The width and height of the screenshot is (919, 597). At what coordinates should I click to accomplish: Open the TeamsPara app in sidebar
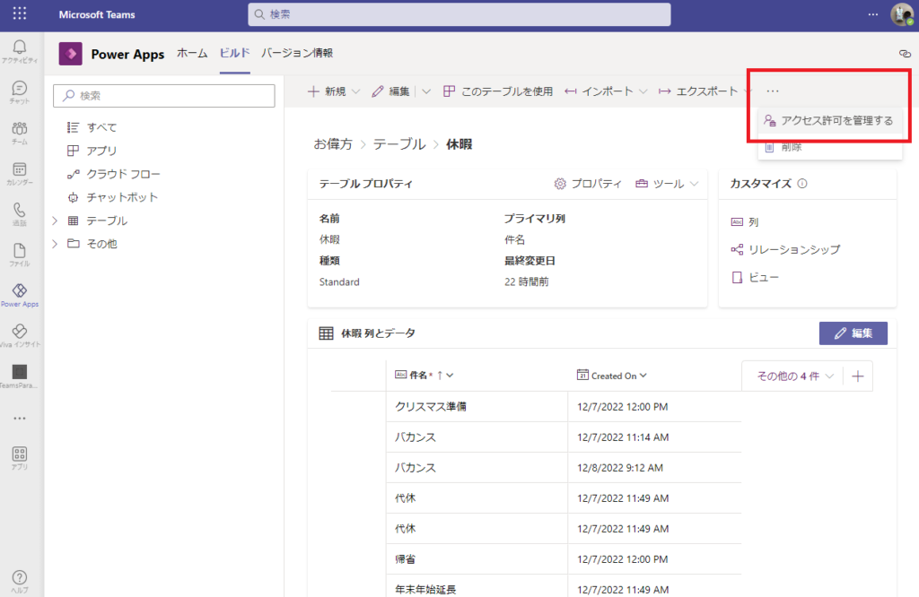click(20, 376)
